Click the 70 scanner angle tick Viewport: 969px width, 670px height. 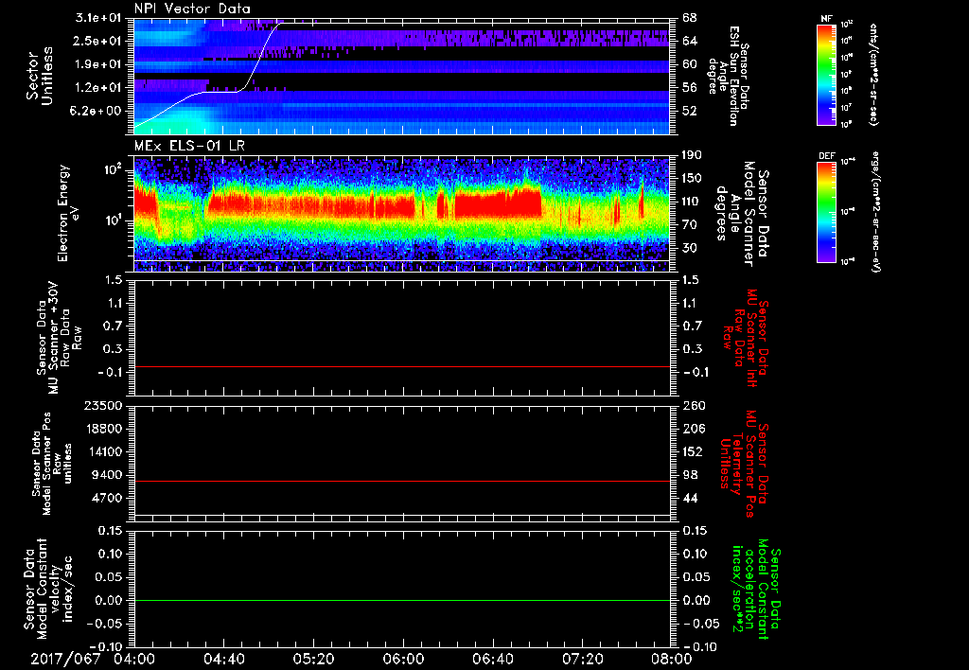click(689, 225)
